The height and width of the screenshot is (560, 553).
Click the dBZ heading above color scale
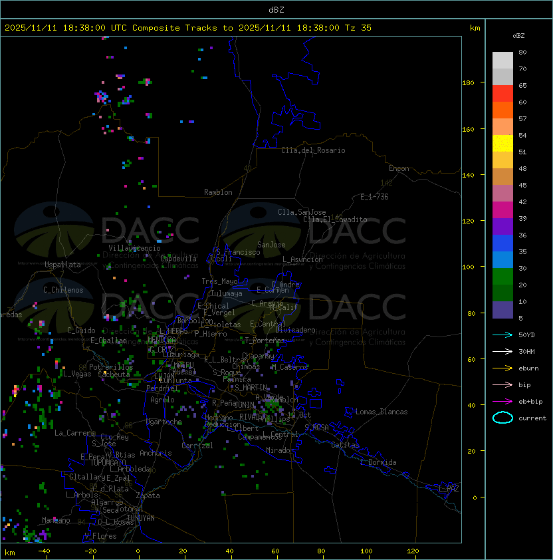coord(518,36)
